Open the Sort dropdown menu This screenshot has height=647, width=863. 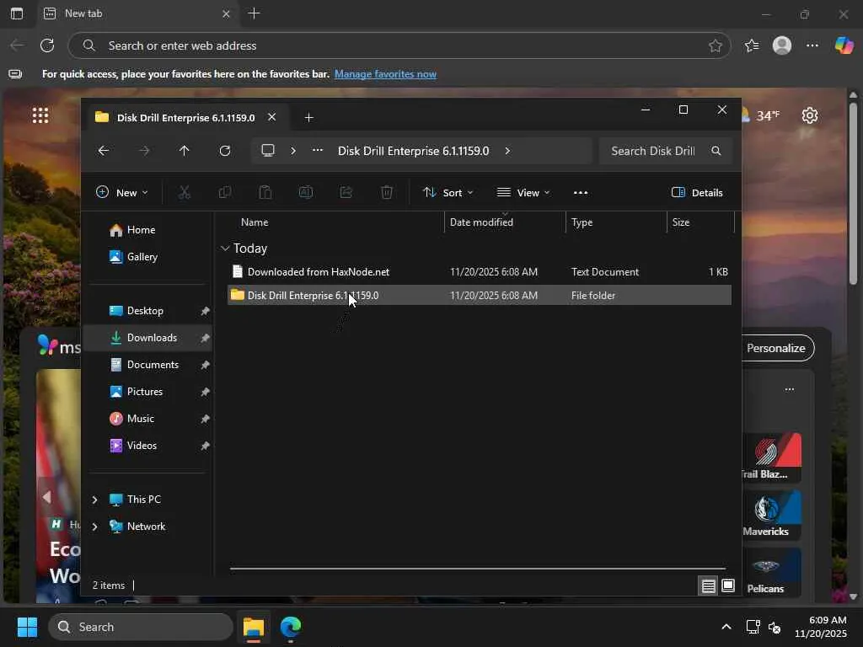[448, 193]
